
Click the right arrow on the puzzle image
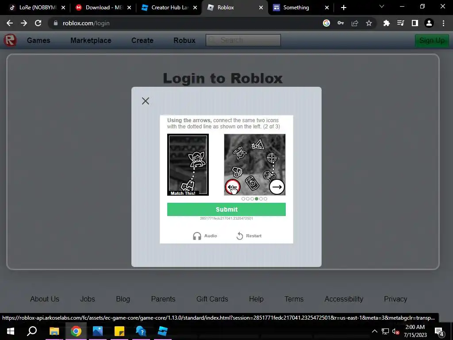click(277, 187)
